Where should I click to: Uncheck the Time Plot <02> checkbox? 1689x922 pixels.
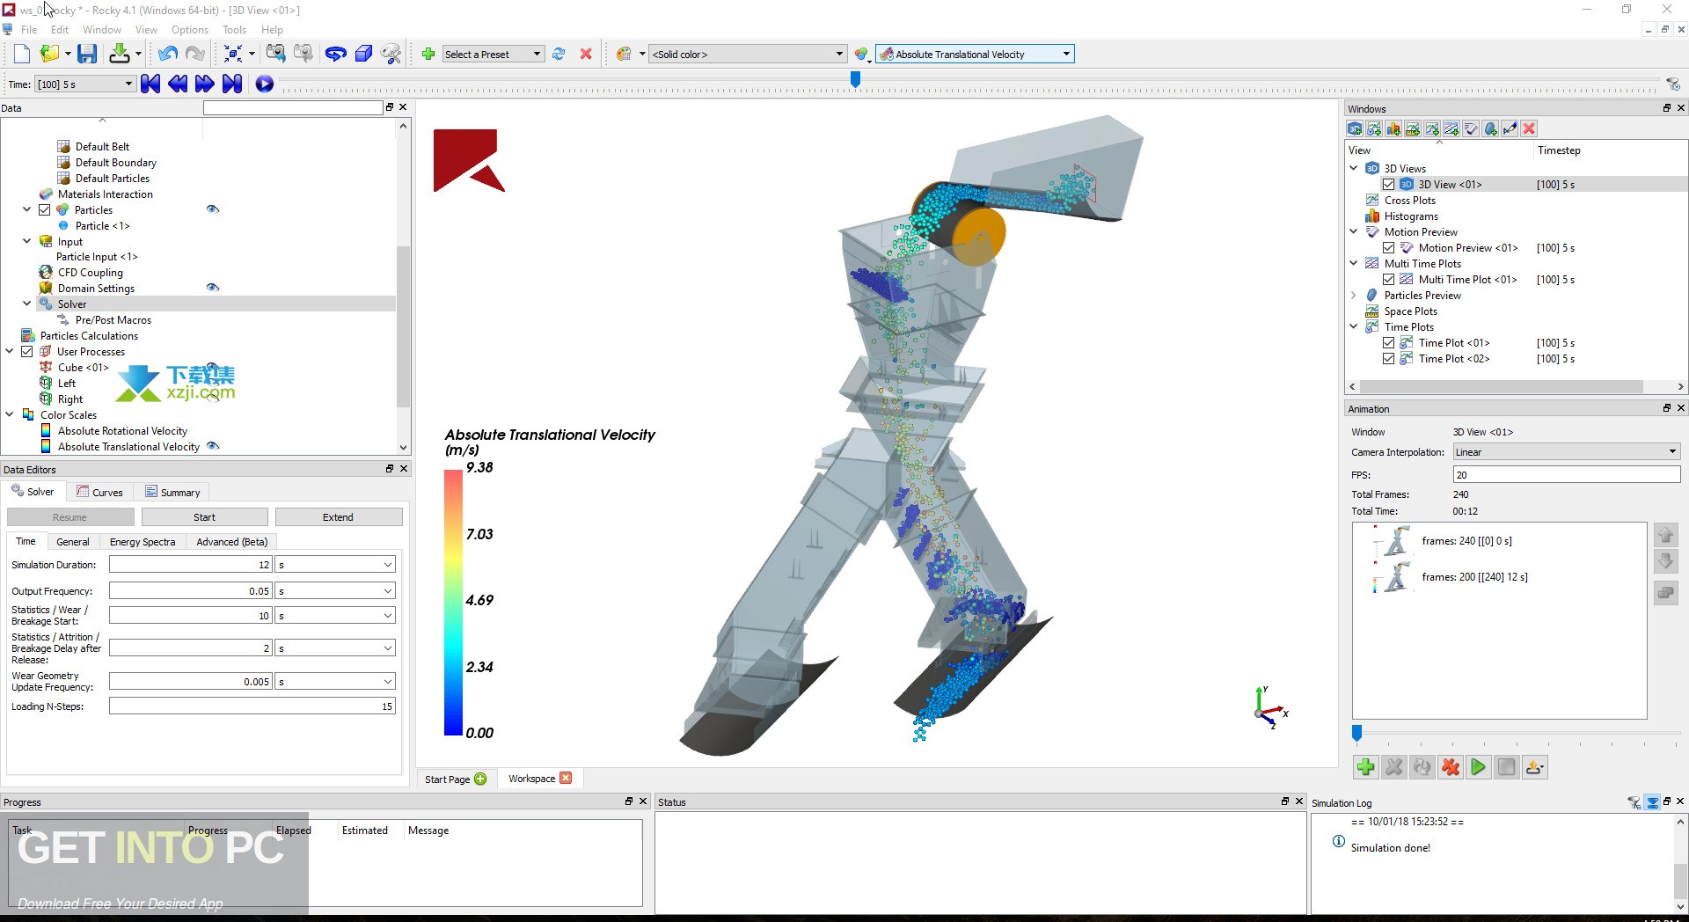1388,359
